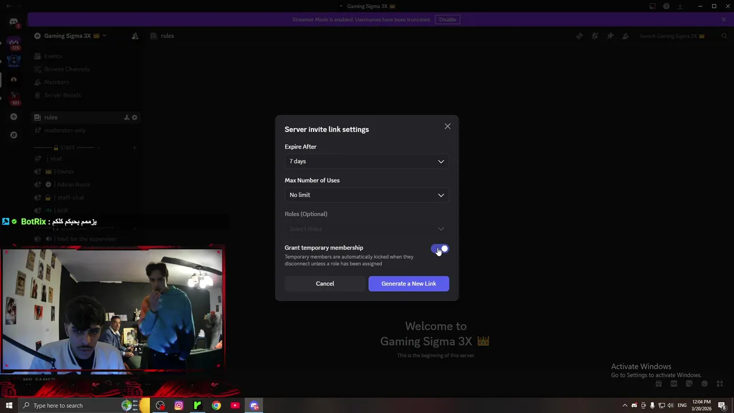Screen dimensions: 734x413
Task: Click the Help question mark icon
Action: point(666,6)
